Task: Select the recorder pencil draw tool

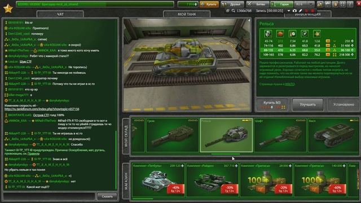Action: pos(301,11)
